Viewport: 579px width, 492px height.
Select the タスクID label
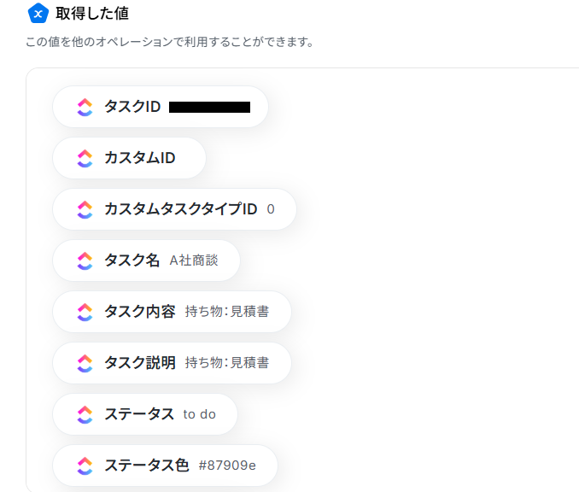click(132, 107)
